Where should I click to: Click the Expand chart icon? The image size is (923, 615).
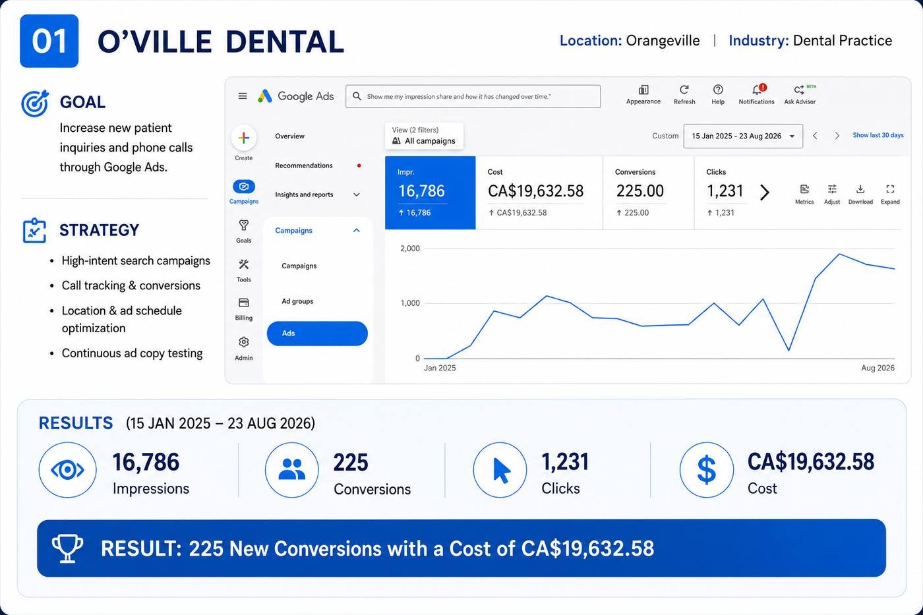click(890, 189)
